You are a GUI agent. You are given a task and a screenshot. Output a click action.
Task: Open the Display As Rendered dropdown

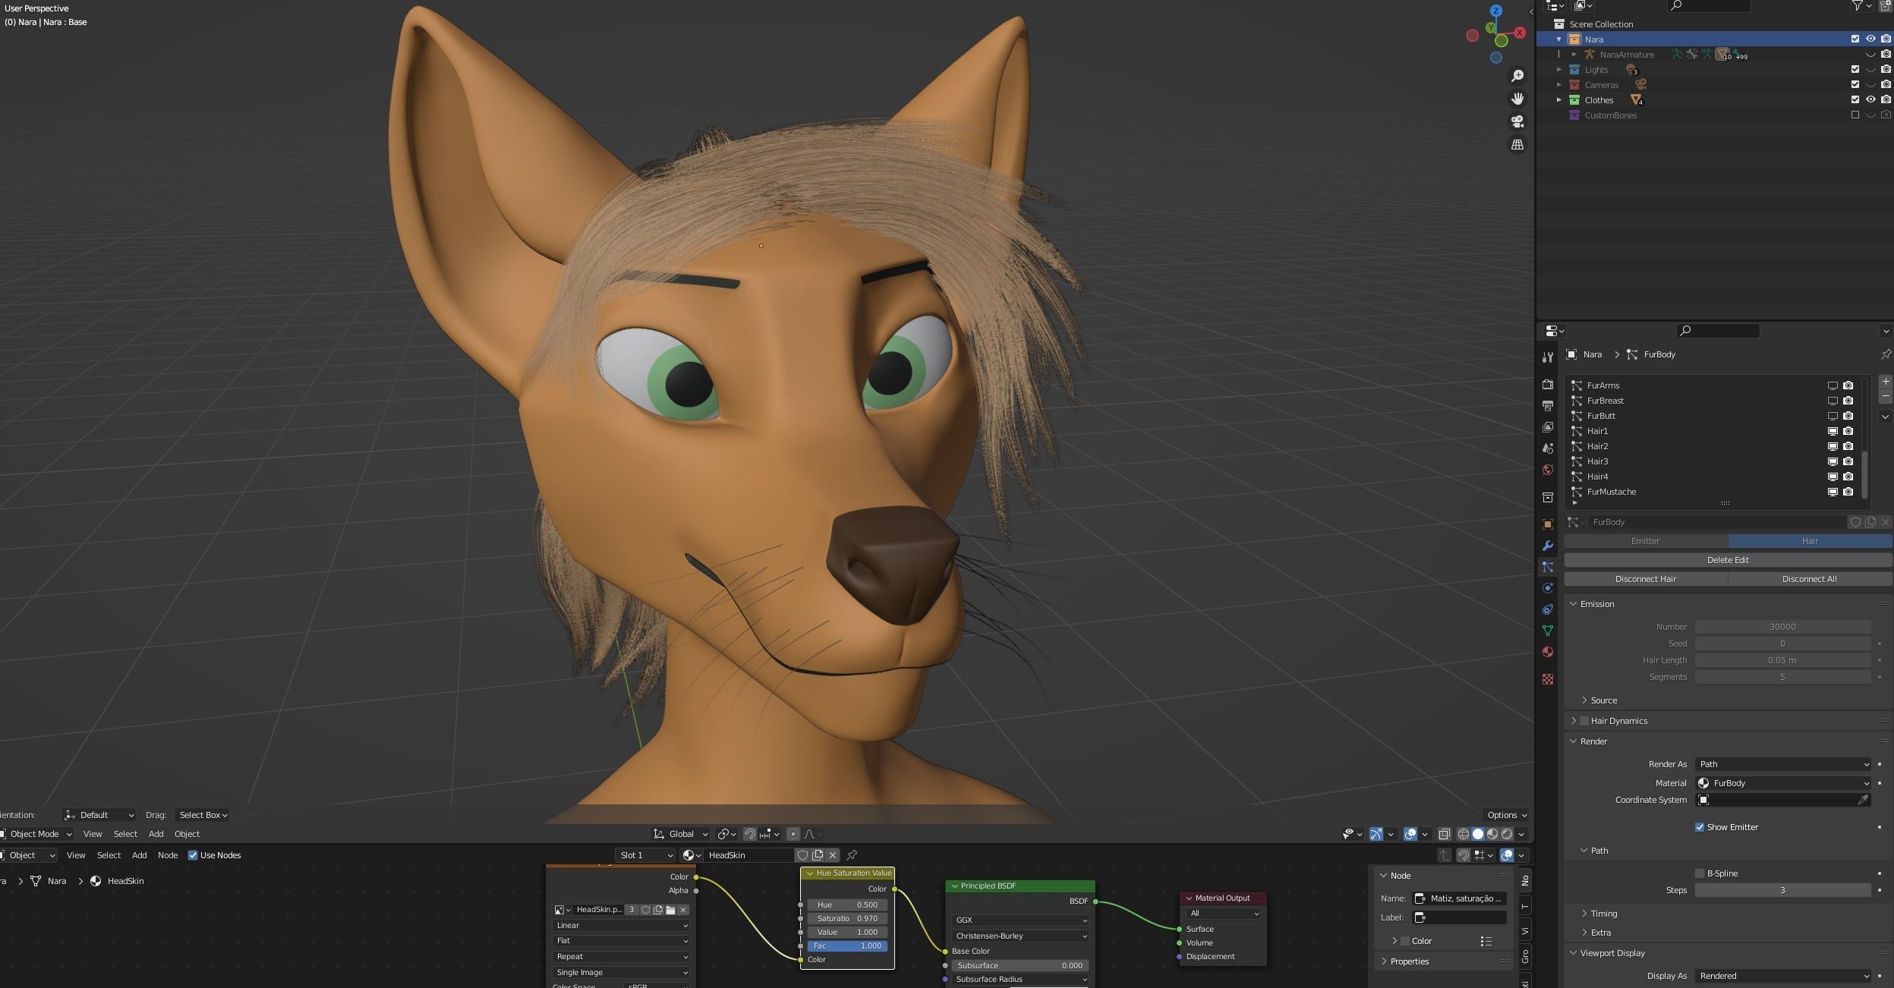(1782, 976)
